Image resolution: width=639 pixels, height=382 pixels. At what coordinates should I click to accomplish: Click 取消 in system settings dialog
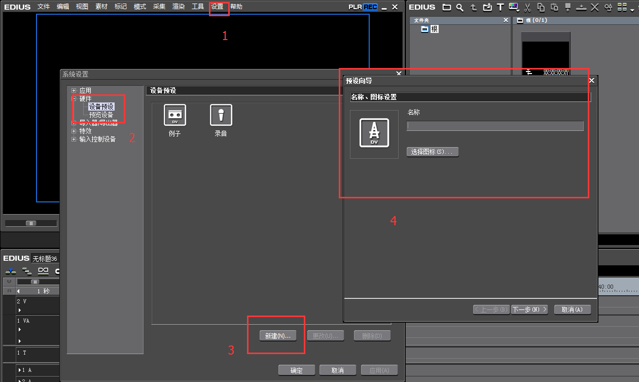338,370
